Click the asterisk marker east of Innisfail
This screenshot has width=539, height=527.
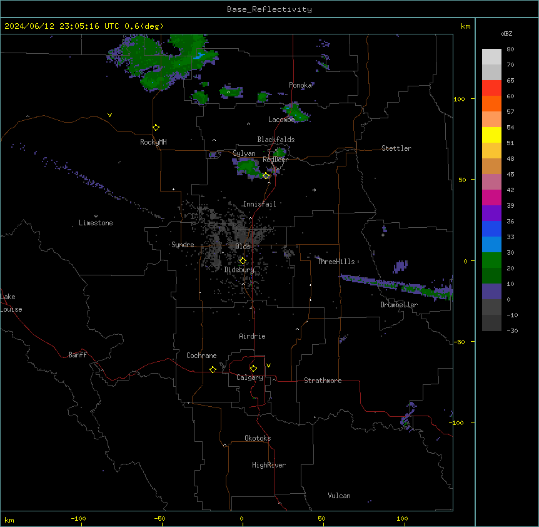[x=314, y=190]
